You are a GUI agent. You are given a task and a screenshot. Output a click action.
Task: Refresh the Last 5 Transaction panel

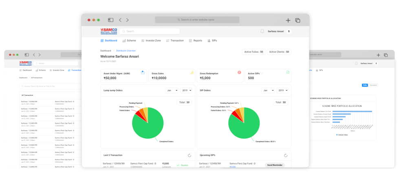click(190, 155)
